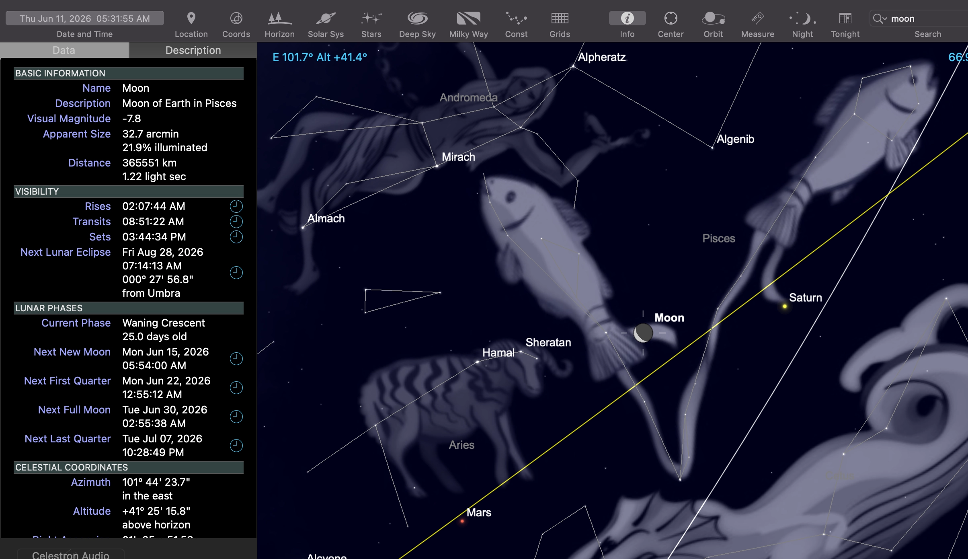The width and height of the screenshot is (968, 559).
Task: Open the Location toolbar icon
Action: (191, 18)
